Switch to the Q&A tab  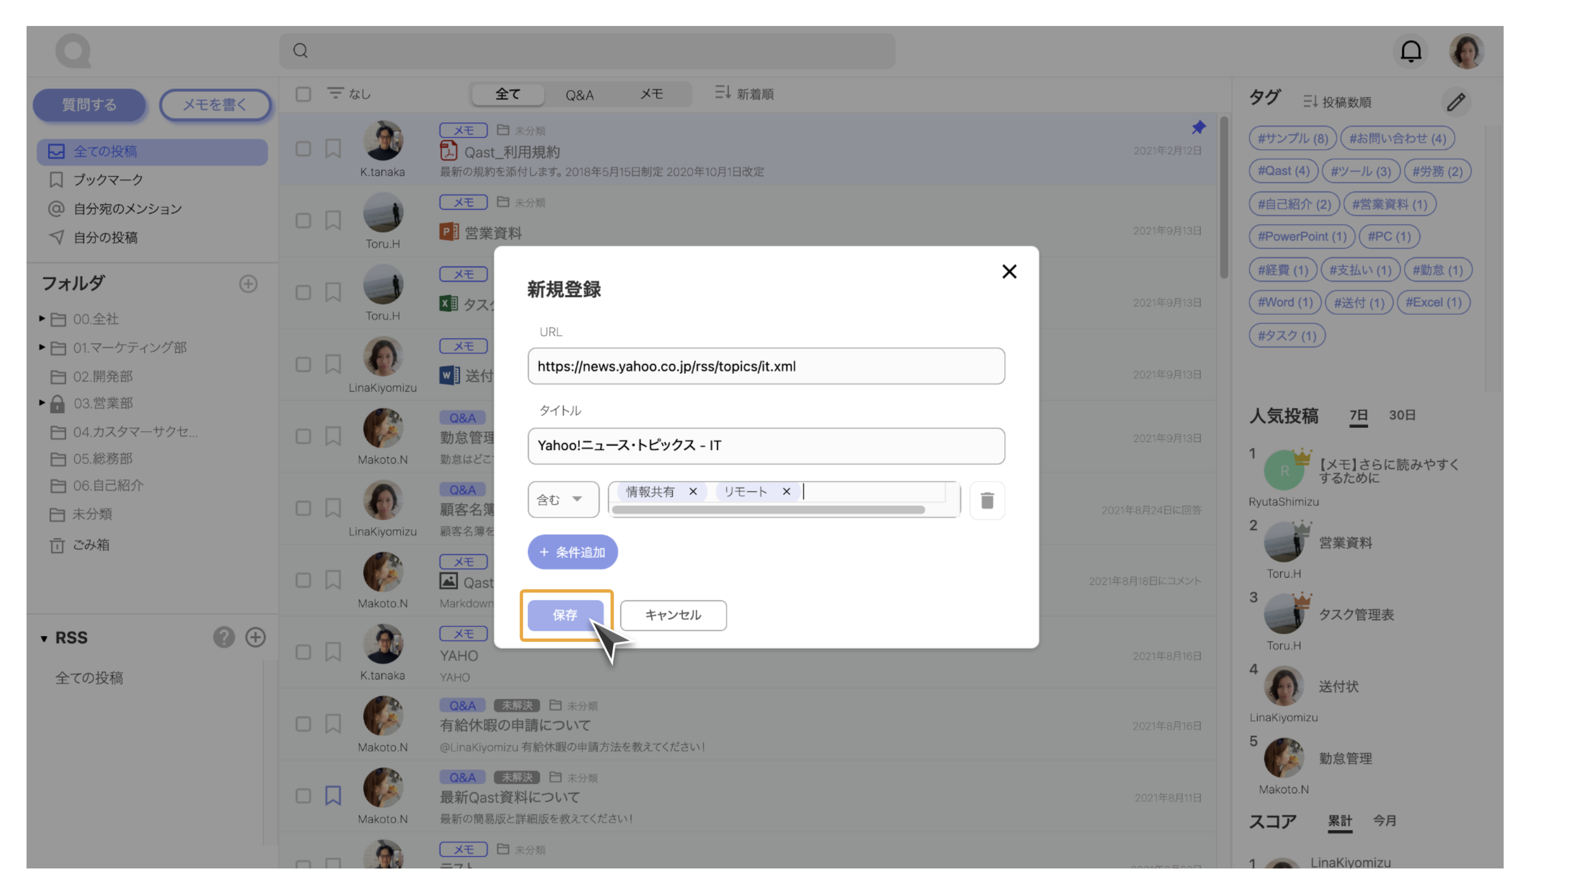(579, 95)
